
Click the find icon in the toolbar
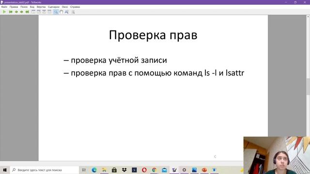[73, 12]
